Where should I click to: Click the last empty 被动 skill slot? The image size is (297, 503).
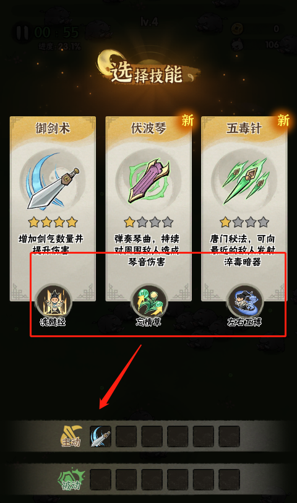[229, 479]
